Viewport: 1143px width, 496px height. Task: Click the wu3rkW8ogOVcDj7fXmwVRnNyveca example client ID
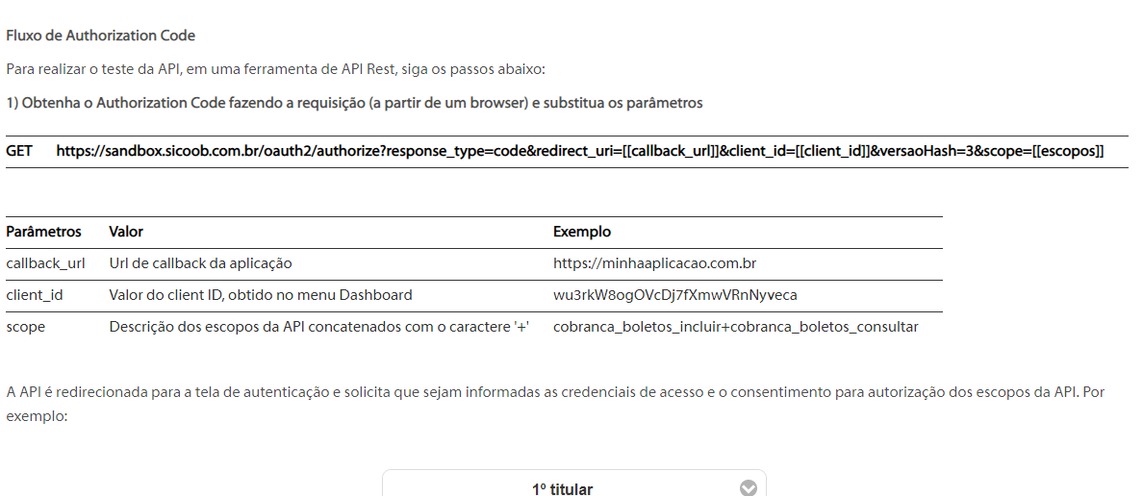point(675,295)
